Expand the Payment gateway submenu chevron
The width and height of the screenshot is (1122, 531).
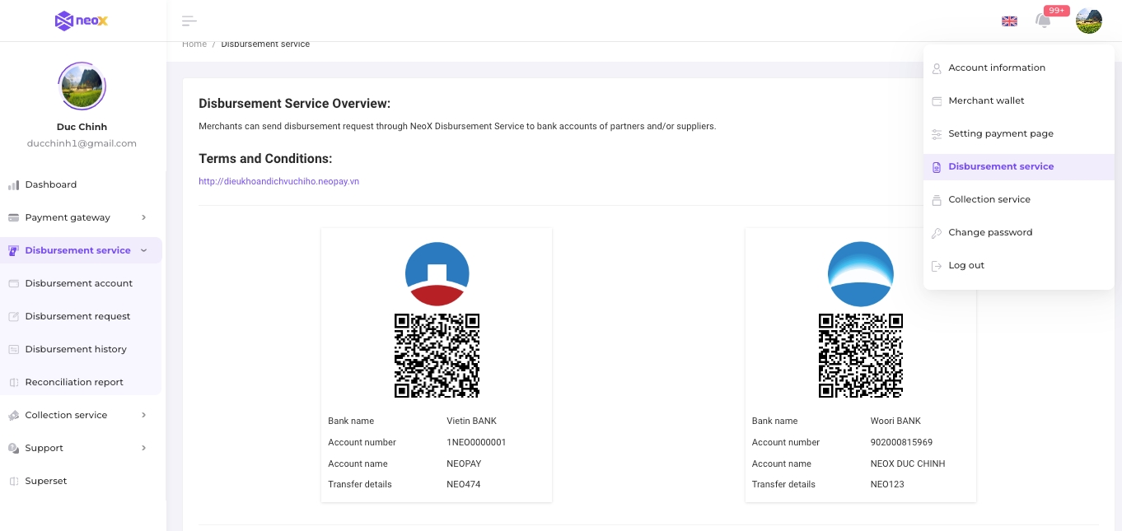tap(143, 217)
